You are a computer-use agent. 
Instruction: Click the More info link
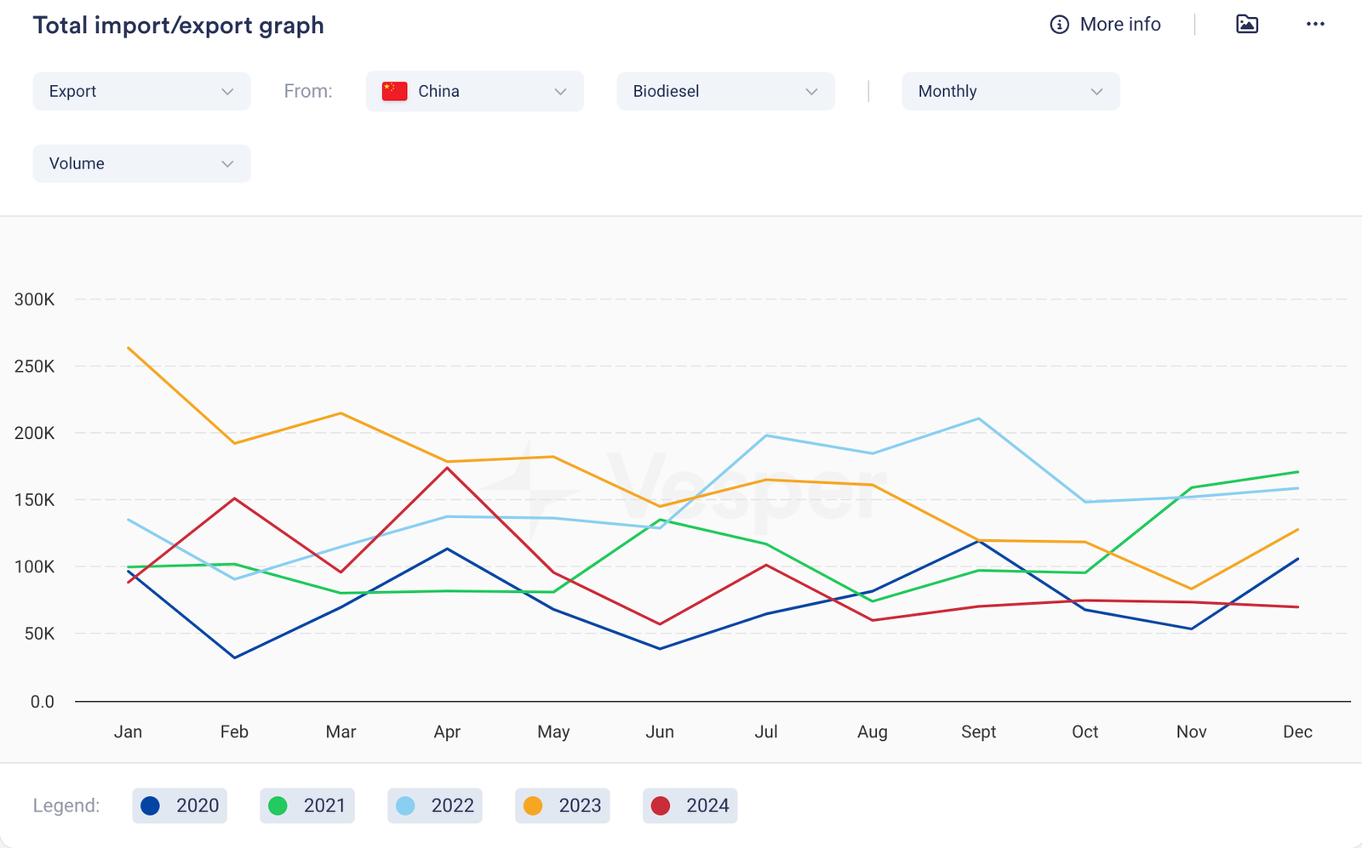(x=1119, y=25)
